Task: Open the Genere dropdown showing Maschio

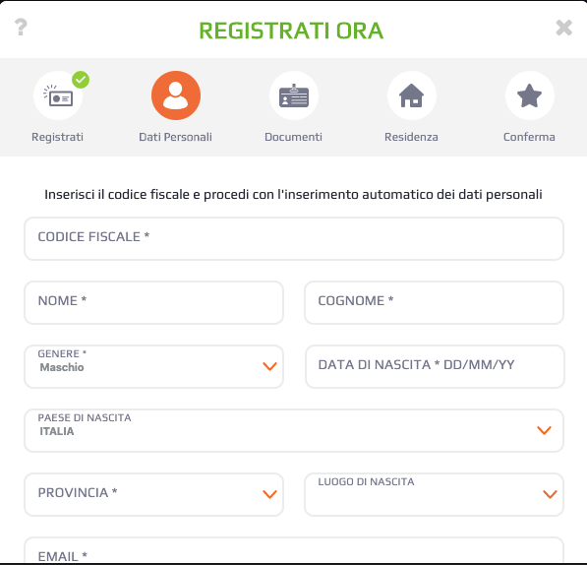Action: pyautogui.click(x=153, y=367)
